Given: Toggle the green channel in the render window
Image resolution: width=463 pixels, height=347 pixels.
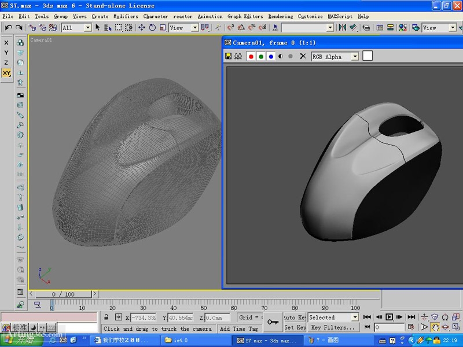Looking at the screenshot, I should point(262,56).
